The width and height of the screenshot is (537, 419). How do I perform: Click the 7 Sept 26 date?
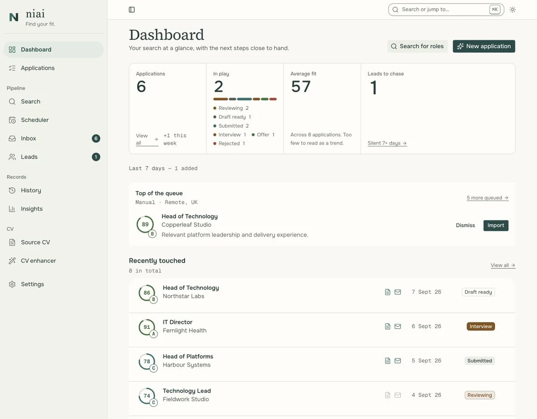pyautogui.click(x=426, y=292)
